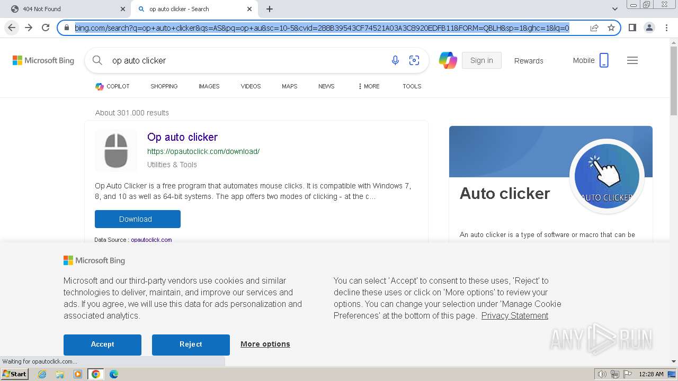Open File Explorer from taskbar
This screenshot has height=381, width=678.
pyautogui.click(x=60, y=374)
